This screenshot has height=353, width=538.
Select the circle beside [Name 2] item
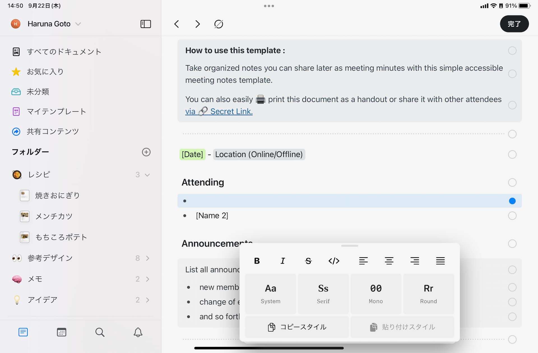(x=512, y=216)
